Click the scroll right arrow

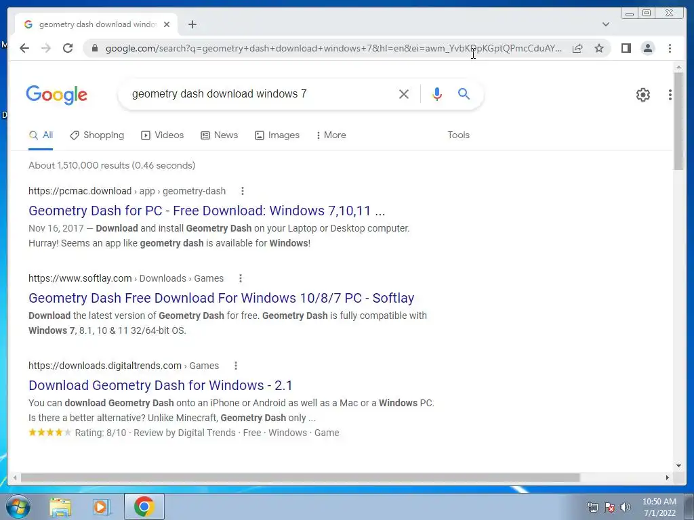point(668,477)
